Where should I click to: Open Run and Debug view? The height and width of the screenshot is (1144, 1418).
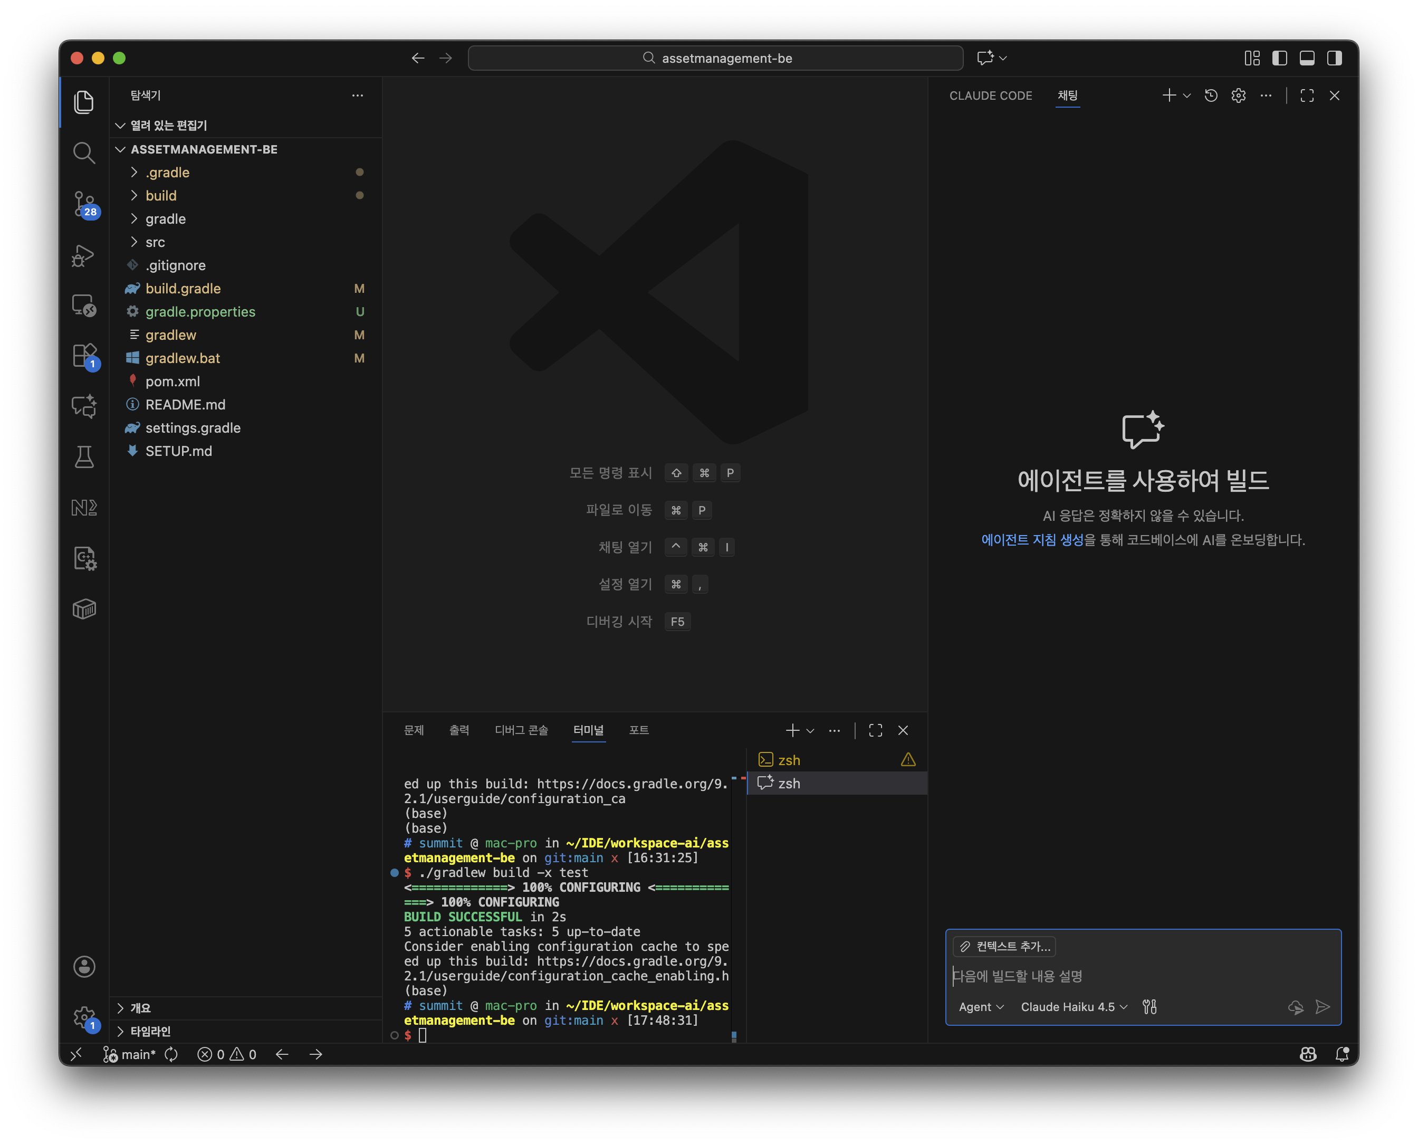pyautogui.click(x=84, y=255)
